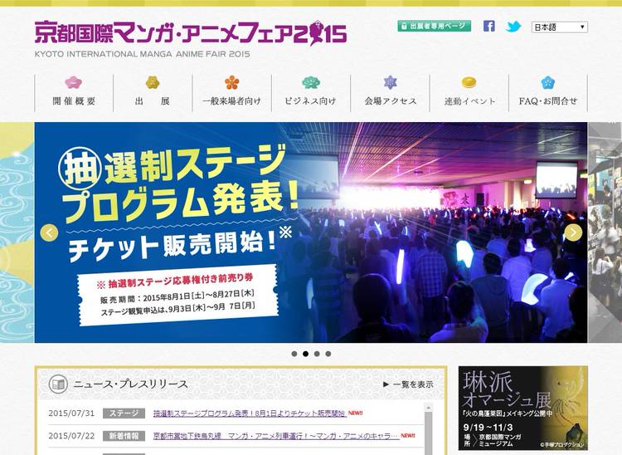Open the 日本語 language dropdown
The image size is (622, 455).
click(x=559, y=27)
